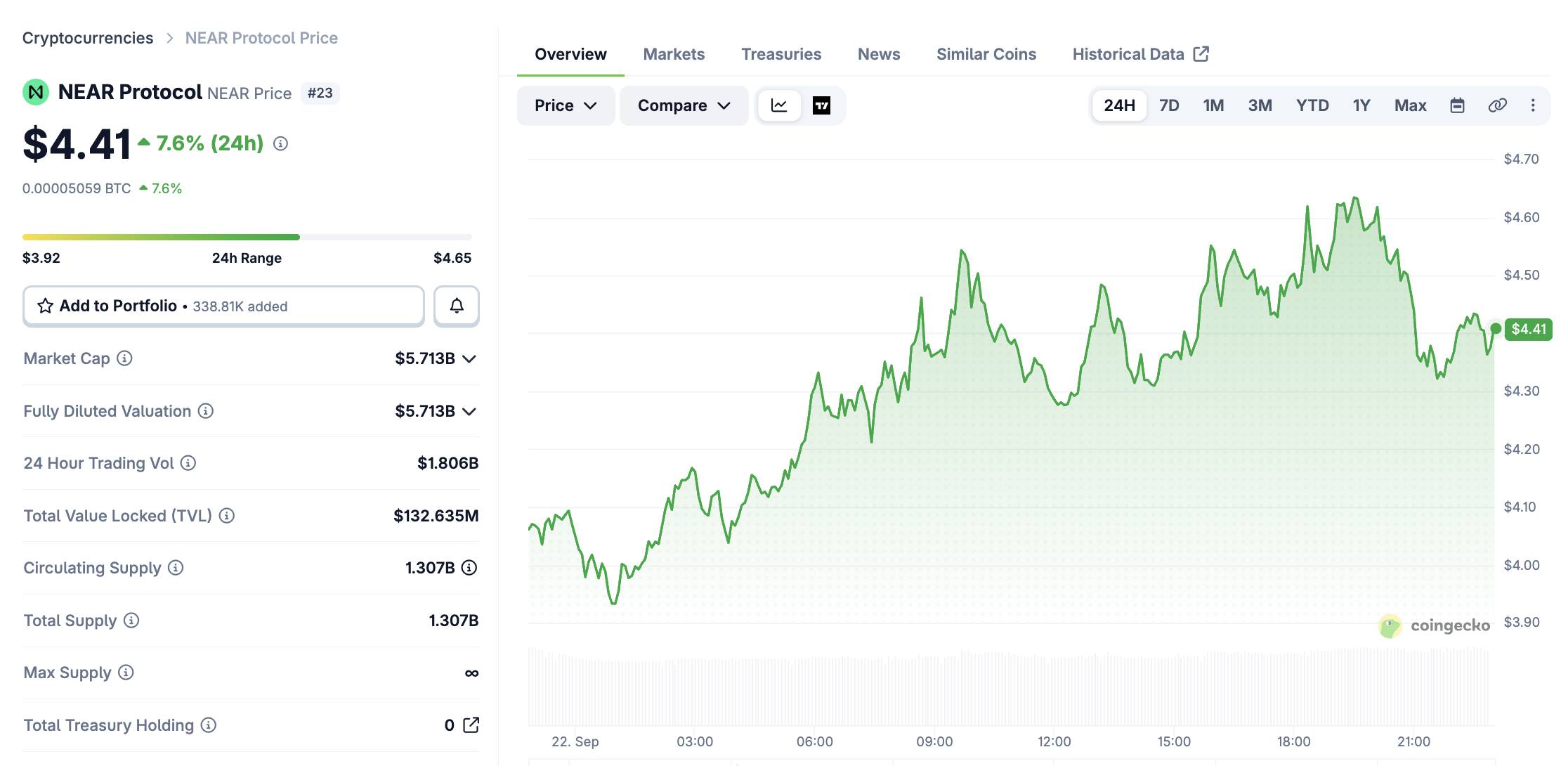The height and width of the screenshot is (766, 1561).
Task: Open the Compare dropdown
Action: click(x=684, y=105)
